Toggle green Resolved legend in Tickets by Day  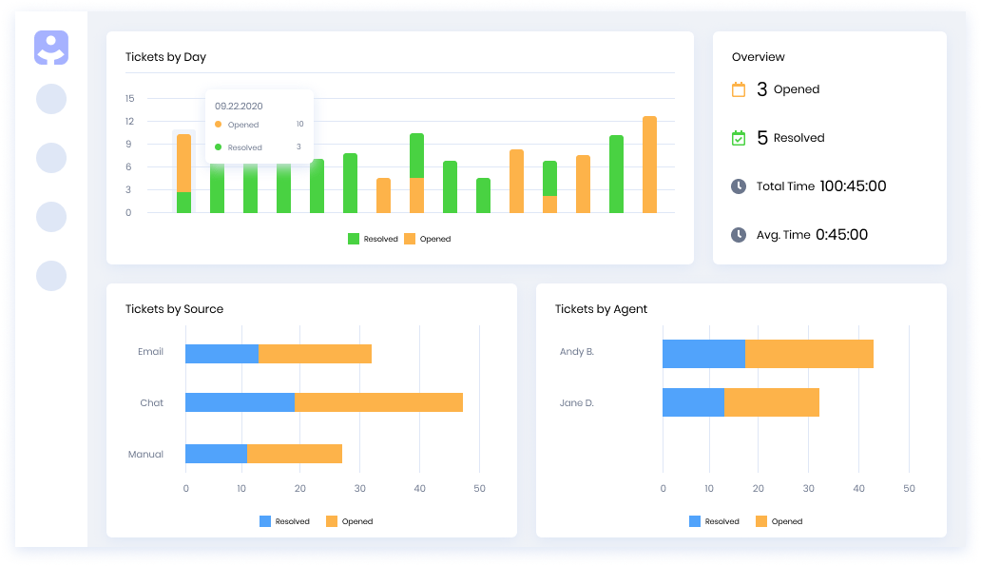tap(354, 239)
